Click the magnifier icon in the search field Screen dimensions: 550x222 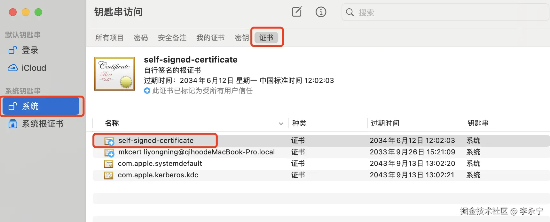tap(350, 12)
